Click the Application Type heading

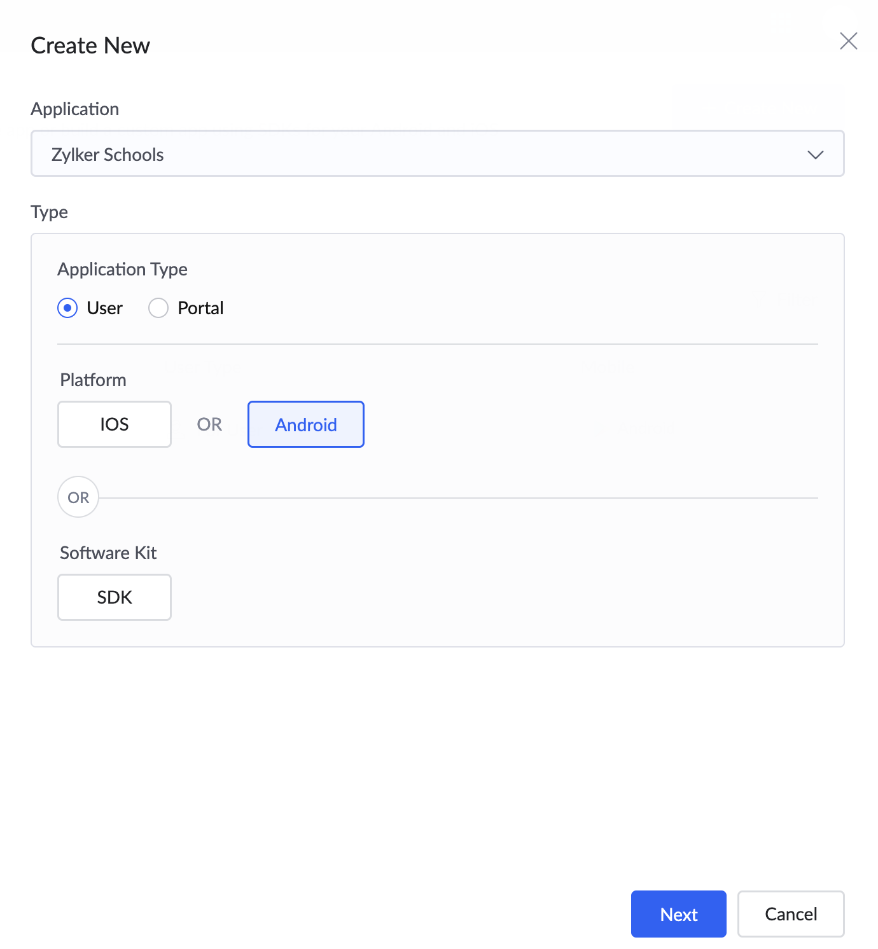click(x=122, y=270)
